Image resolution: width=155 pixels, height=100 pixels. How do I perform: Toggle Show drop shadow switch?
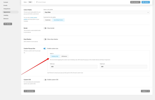(45, 39)
